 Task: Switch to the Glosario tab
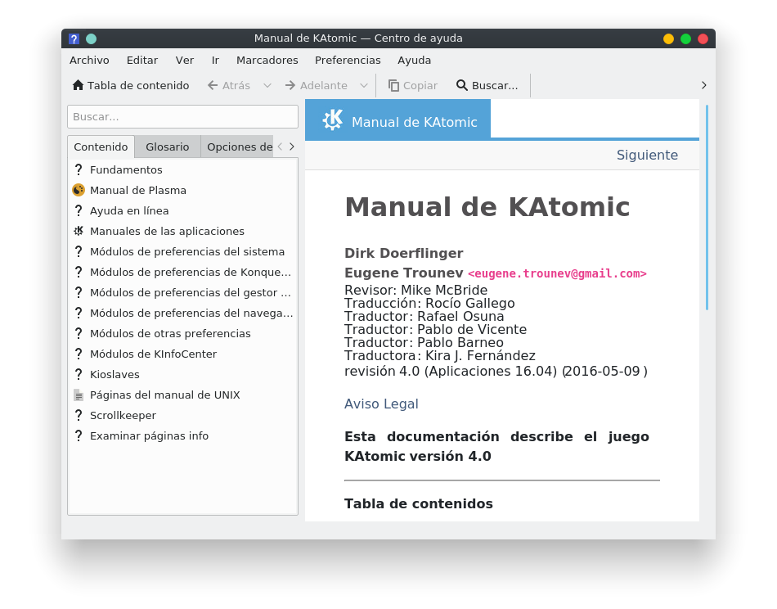168,147
